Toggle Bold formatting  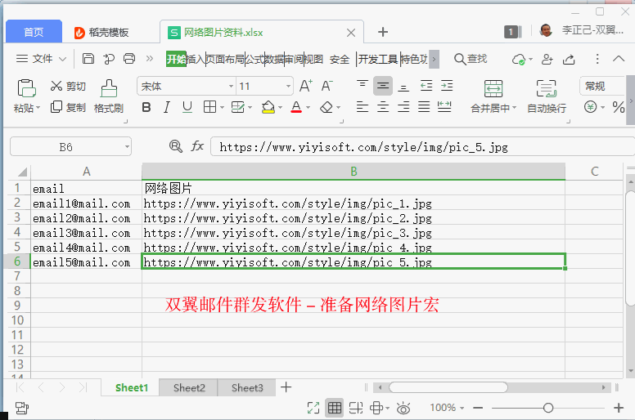[146, 108]
